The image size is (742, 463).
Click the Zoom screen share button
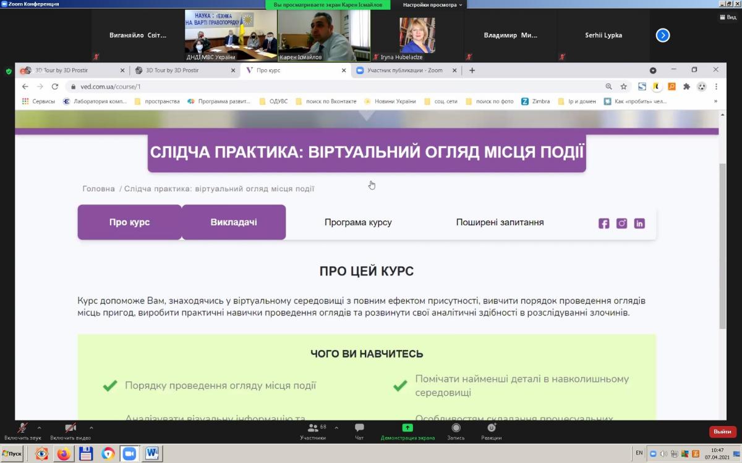tap(407, 431)
